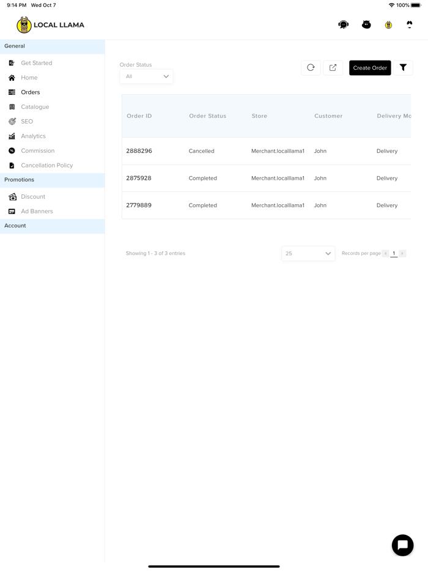Click the Create Order button
428x571 pixels.
point(370,68)
